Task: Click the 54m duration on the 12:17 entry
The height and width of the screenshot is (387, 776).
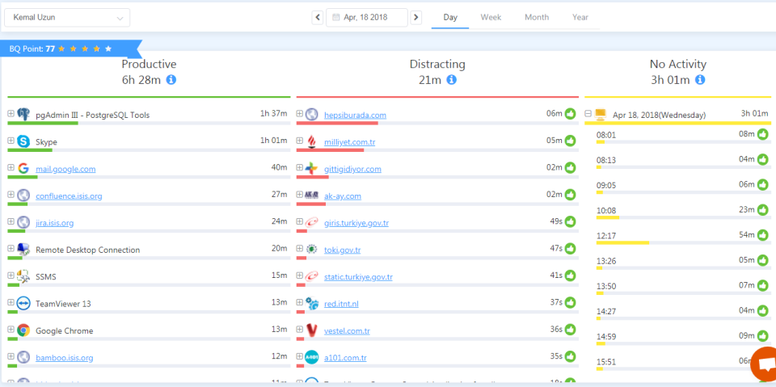Action: pos(746,234)
